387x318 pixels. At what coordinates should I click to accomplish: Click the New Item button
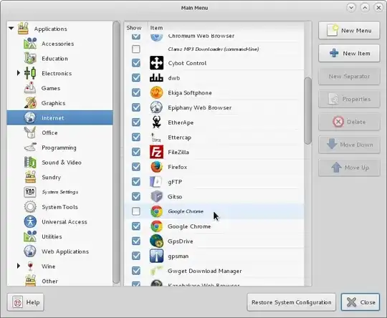pyautogui.click(x=349, y=53)
